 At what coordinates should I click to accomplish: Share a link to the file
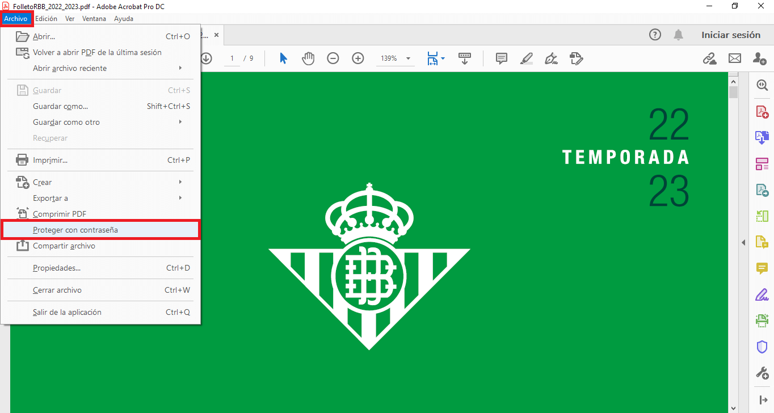pos(709,58)
